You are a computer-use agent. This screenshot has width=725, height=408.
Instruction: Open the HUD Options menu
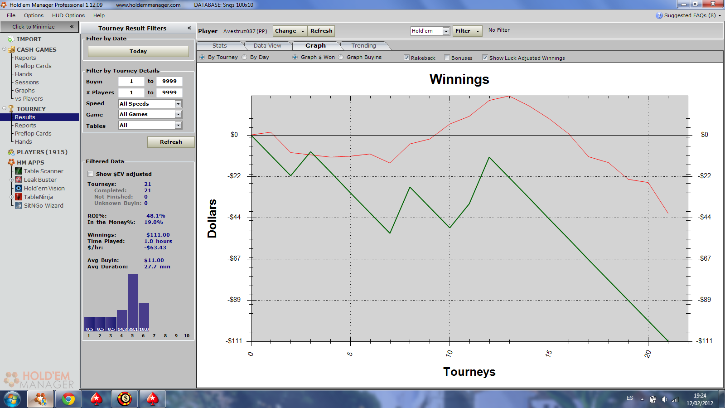pyautogui.click(x=68, y=15)
